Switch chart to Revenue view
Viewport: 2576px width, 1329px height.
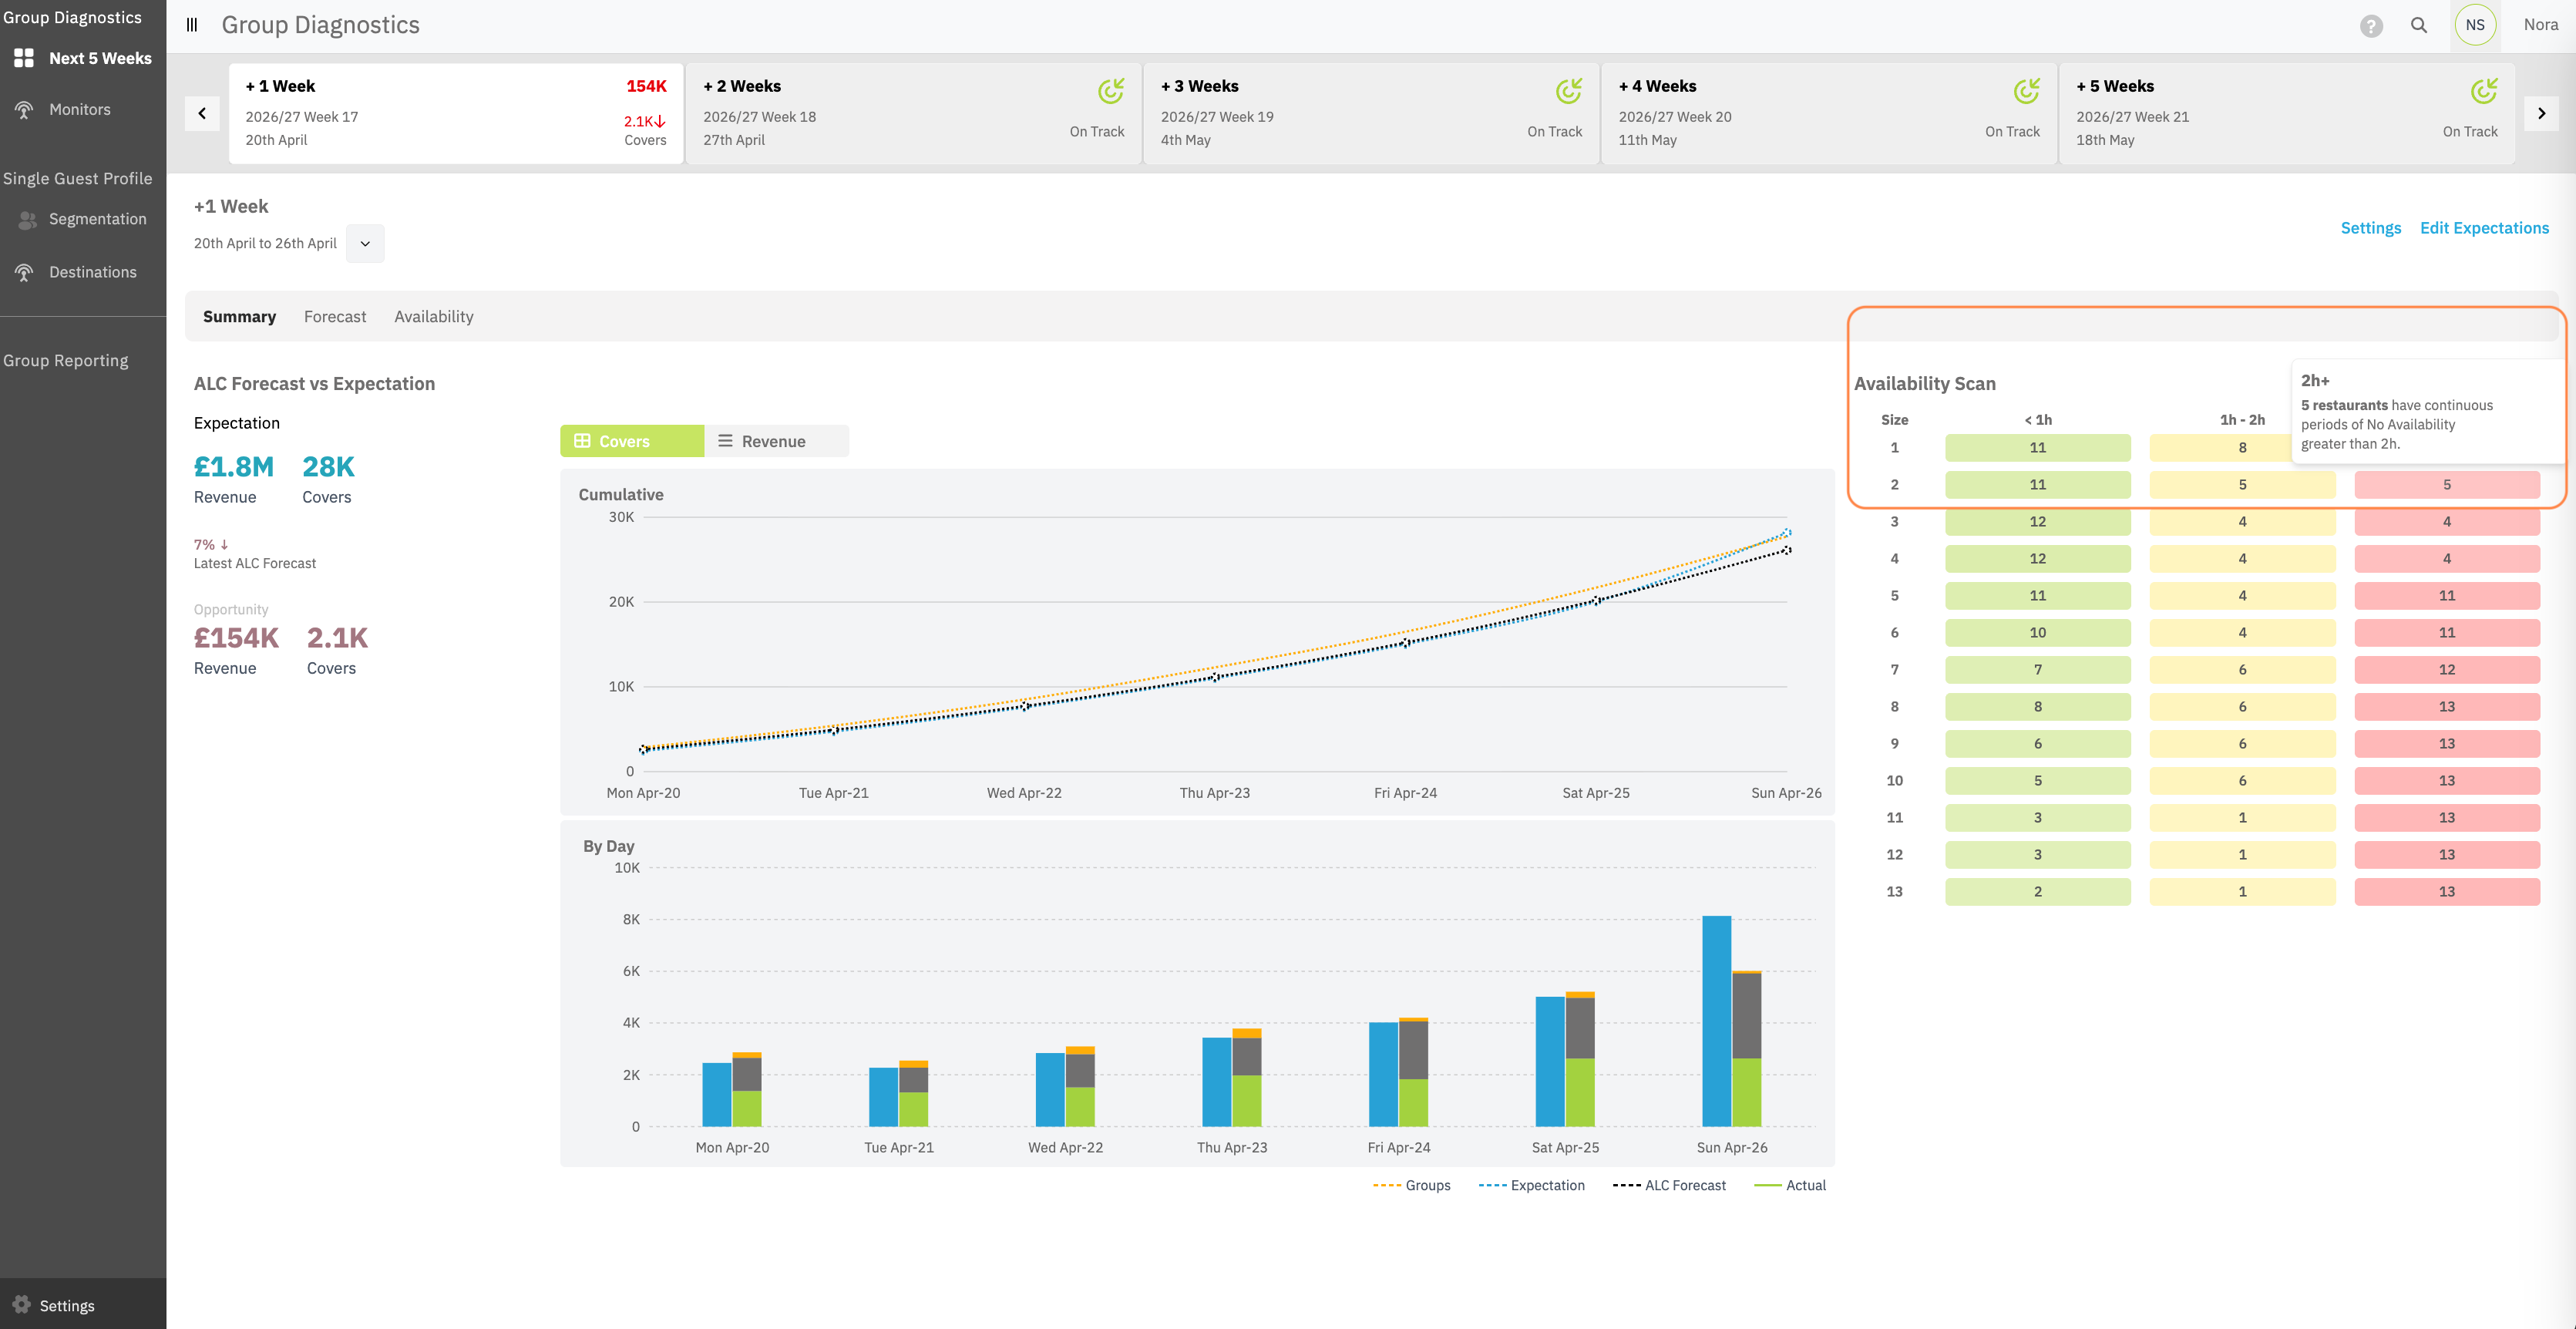click(776, 441)
